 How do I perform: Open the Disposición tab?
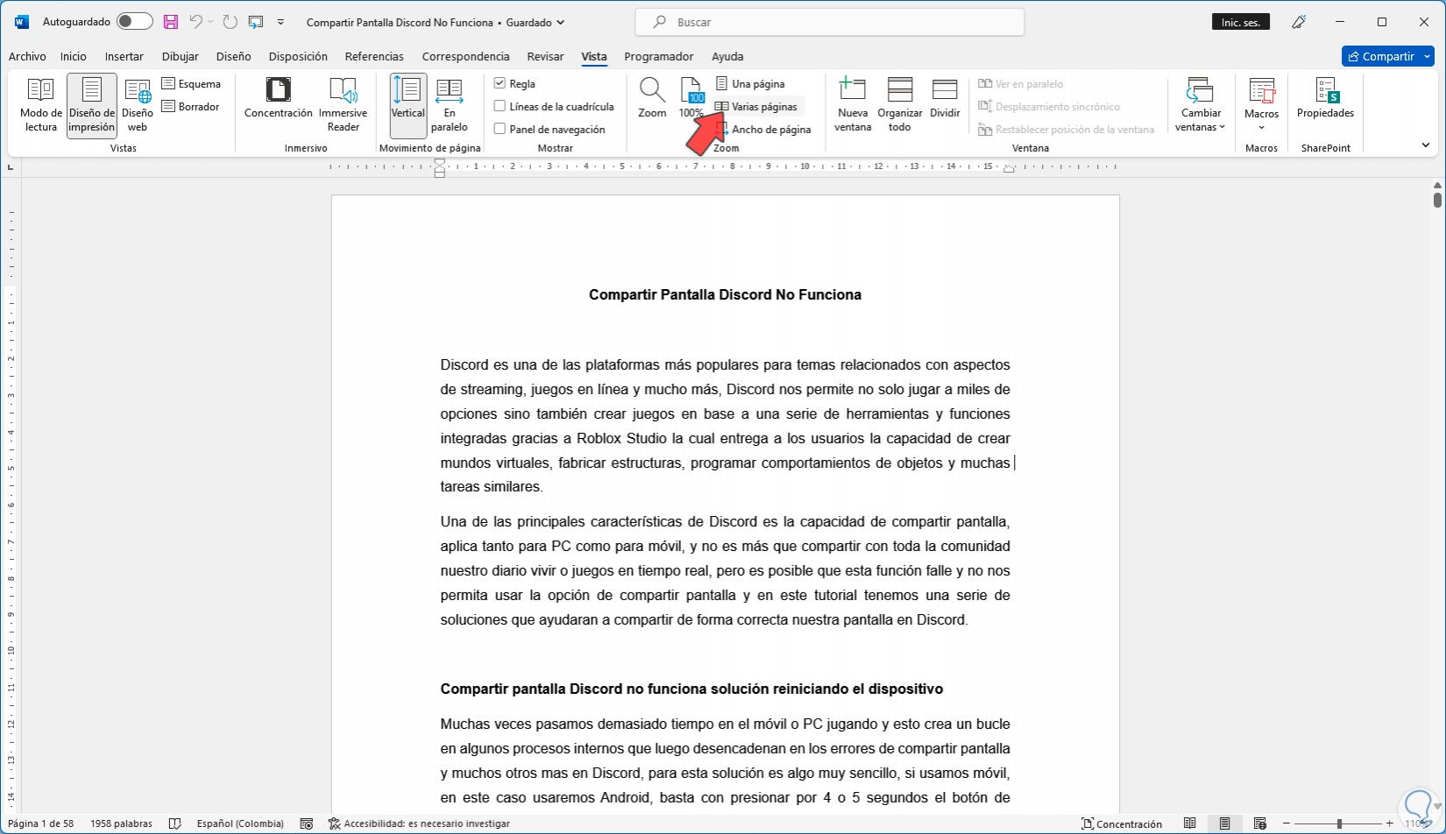click(x=298, y=57)
